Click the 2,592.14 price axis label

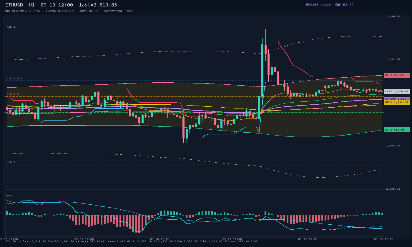pos(393,59)
